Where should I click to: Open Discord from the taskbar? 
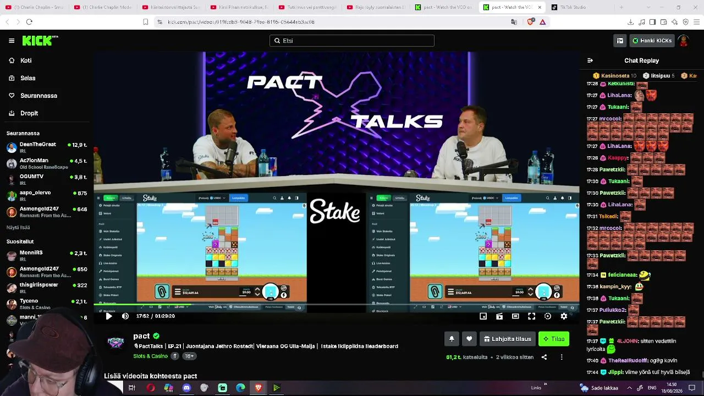click(x=186, y=388)
